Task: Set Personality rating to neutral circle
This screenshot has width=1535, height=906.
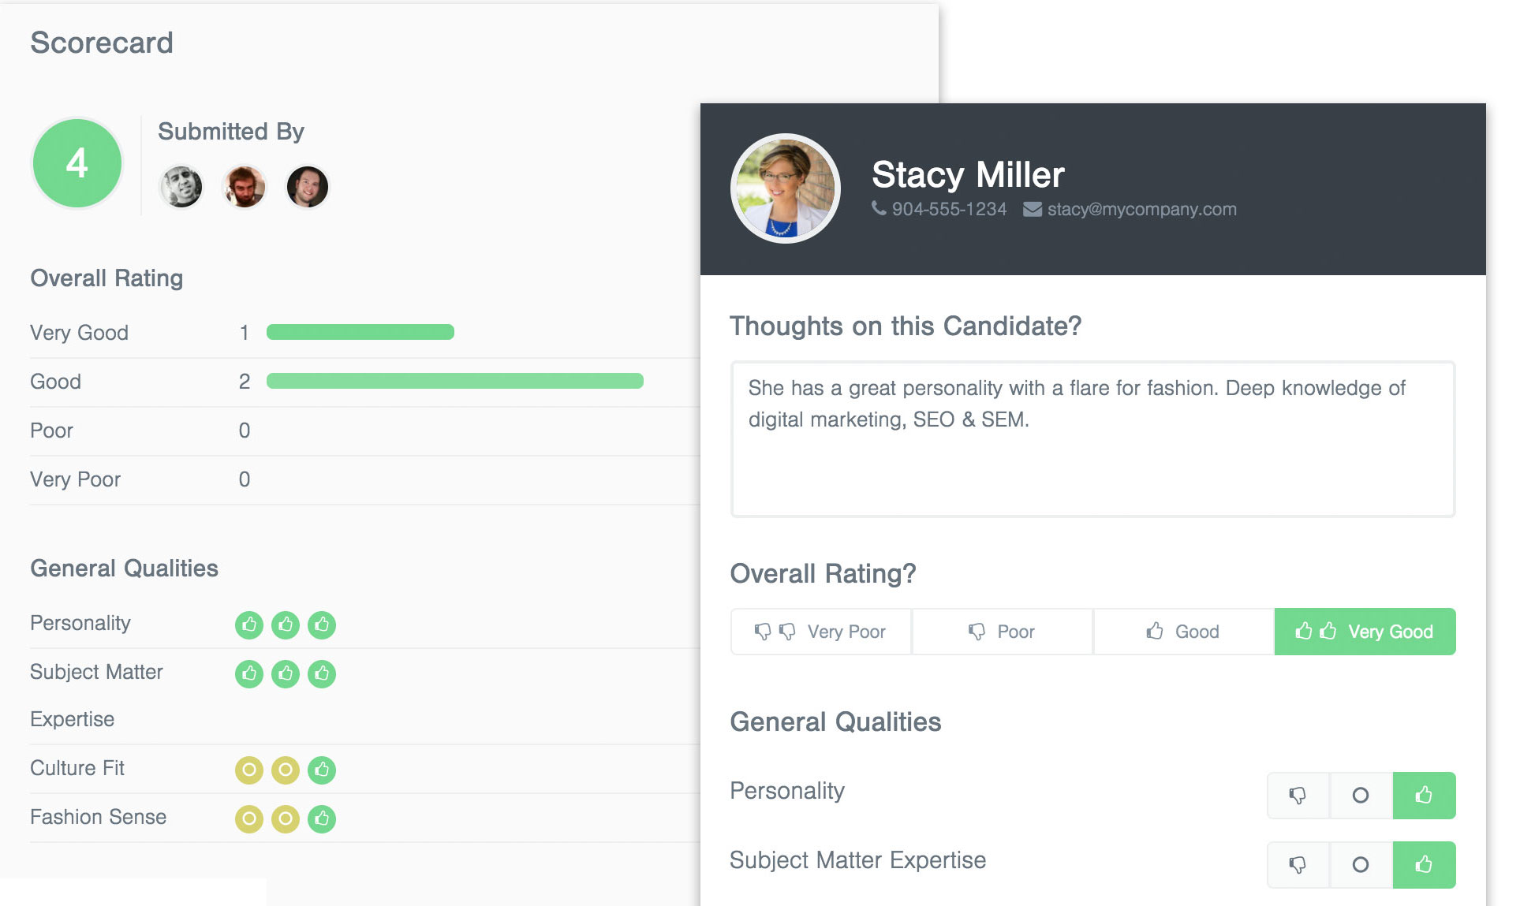Action: coord(1361,796)
